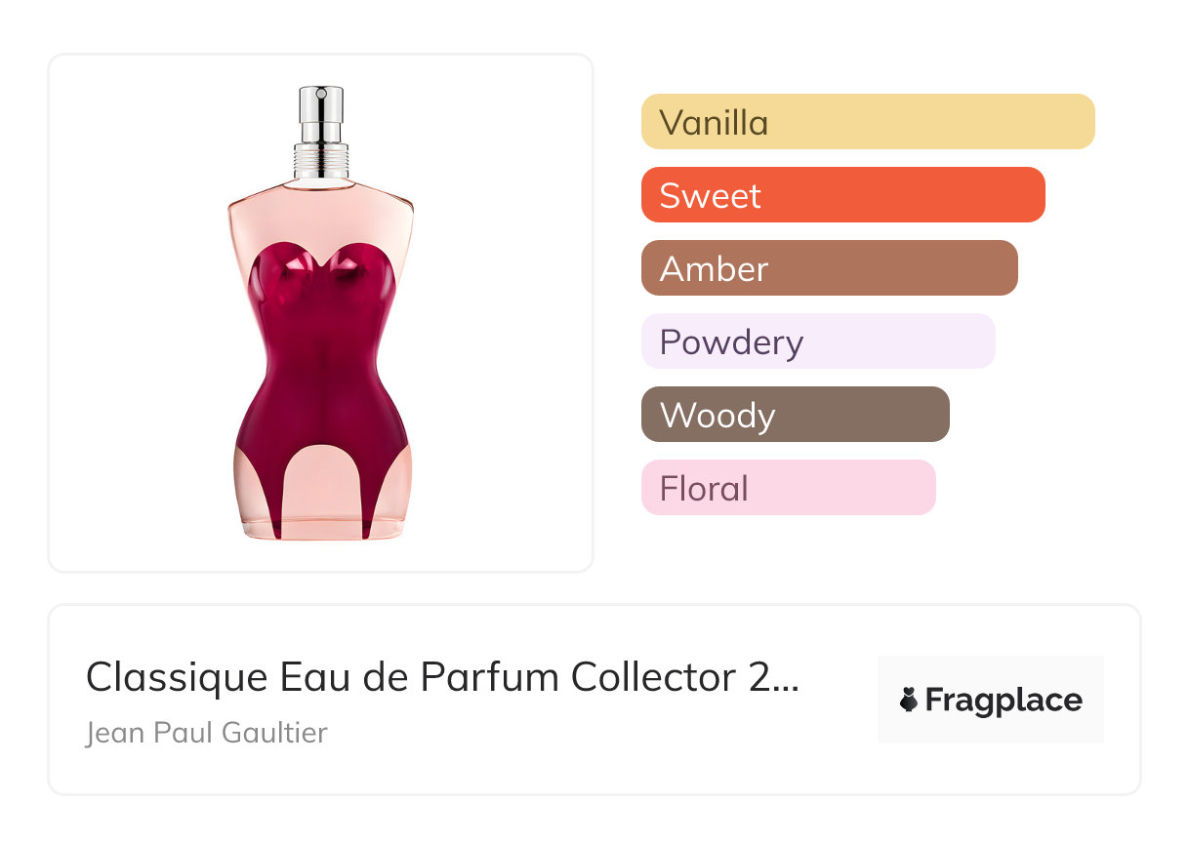This screenshot has width=1189, height=843.
Task: Select the orange Sweet accord bar
Action: [x=843, y=195]
